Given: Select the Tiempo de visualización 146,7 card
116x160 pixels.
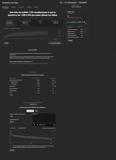Looking at the screenshot, I should [x=25, y=23].
